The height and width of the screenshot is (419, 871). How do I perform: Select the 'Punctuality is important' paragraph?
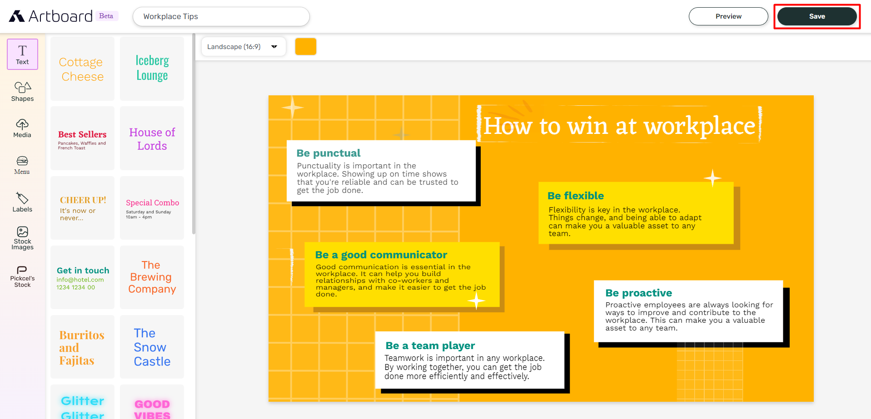pyautogui.click(x=378, y=178)
